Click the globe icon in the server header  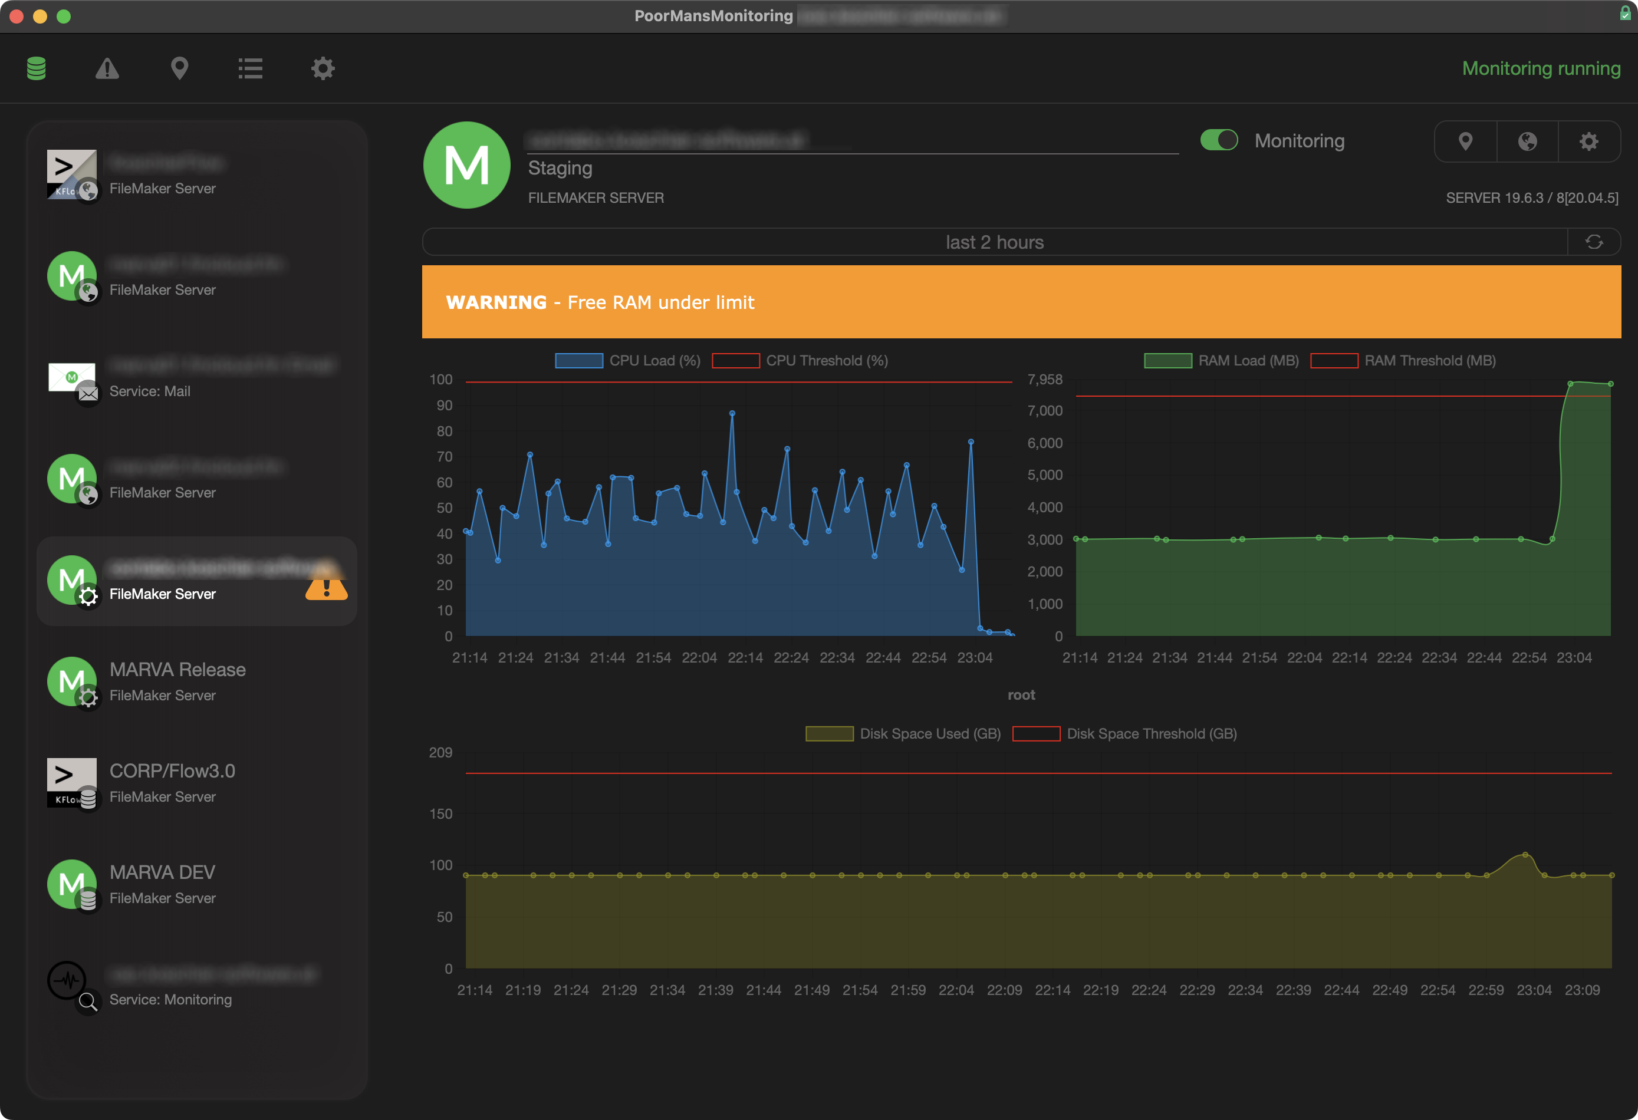click(1527, 141)
